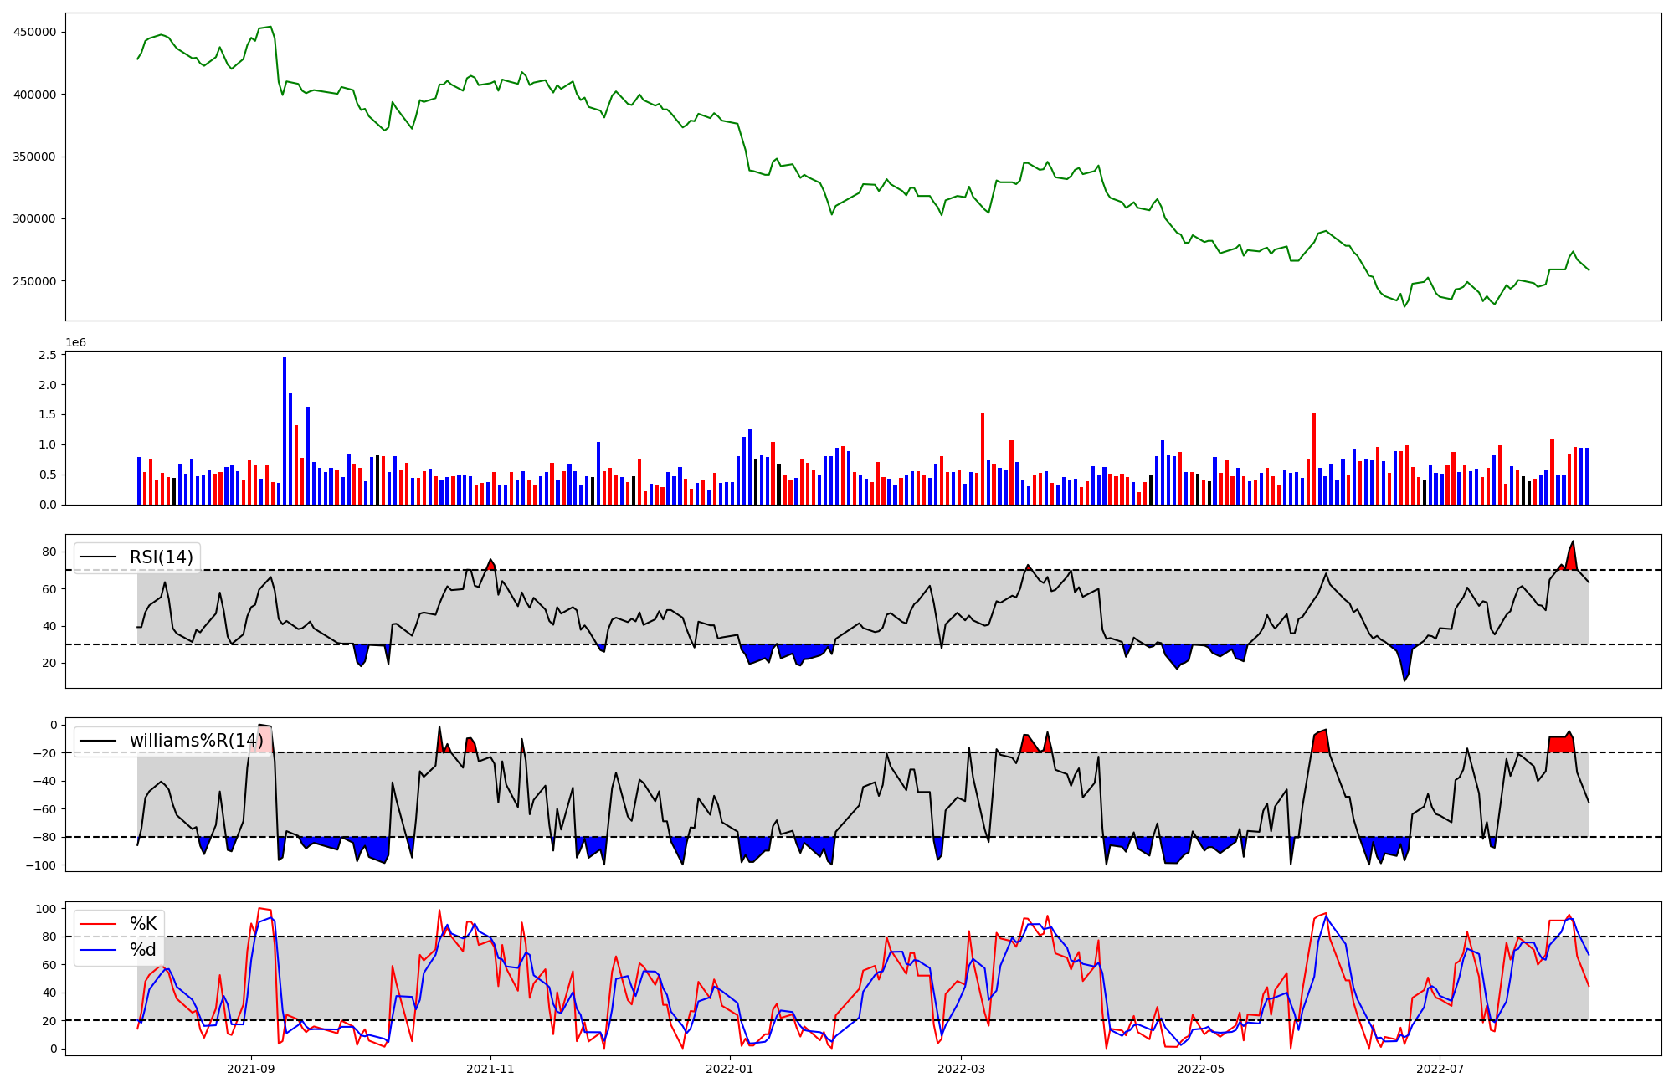This screenshot has width=1674, height=1088.
Task: Click the 2.5 volume axis tick
Action: [x=48, y=355]
